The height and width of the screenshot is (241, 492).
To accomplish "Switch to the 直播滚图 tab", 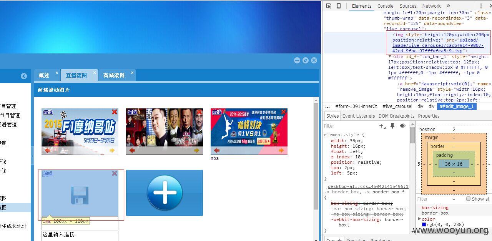I will point(76,75).
